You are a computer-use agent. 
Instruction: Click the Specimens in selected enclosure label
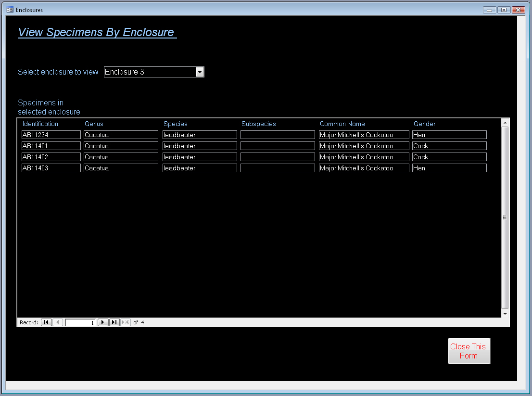(49, 107)
